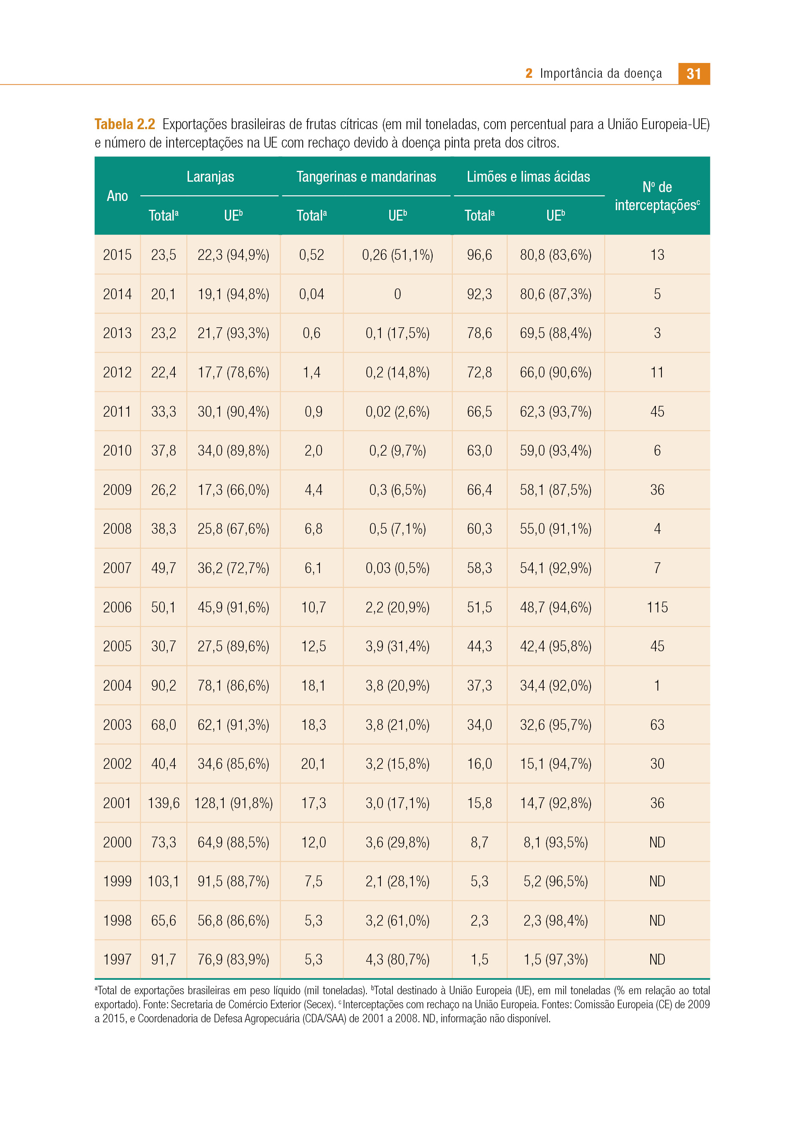Click the page number 31 badge
This screenshot has height=1137, width=805.
tap(694, 73)
